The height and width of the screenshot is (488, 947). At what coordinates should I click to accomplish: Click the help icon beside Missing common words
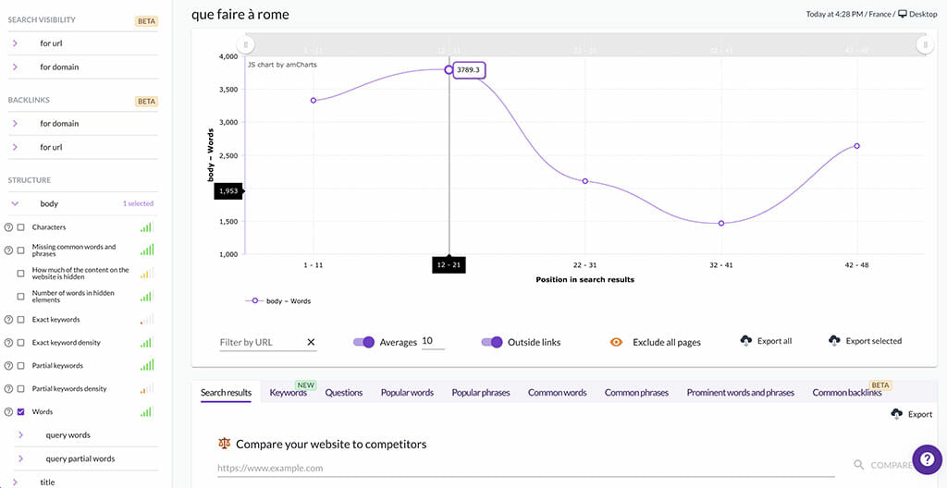coord(8,250)
